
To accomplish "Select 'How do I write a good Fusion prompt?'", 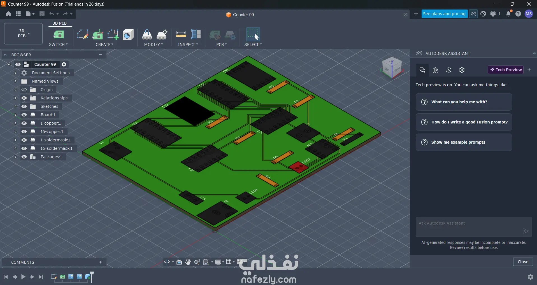I will pos(464,122).
